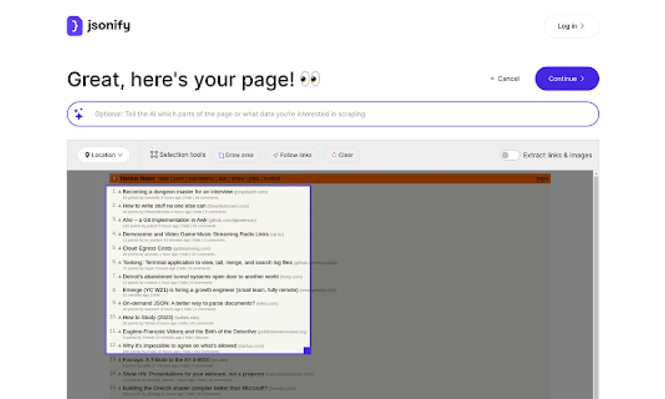Viewport: 665px width, 399px height.
Task: Clear the current selection
Action: (x=342, y=155)
